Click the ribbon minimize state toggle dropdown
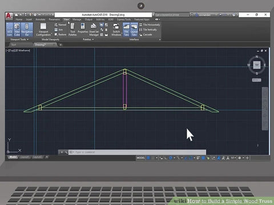This screenshot has height=205, width=274. pyautogui.click(x=157, y=19)
